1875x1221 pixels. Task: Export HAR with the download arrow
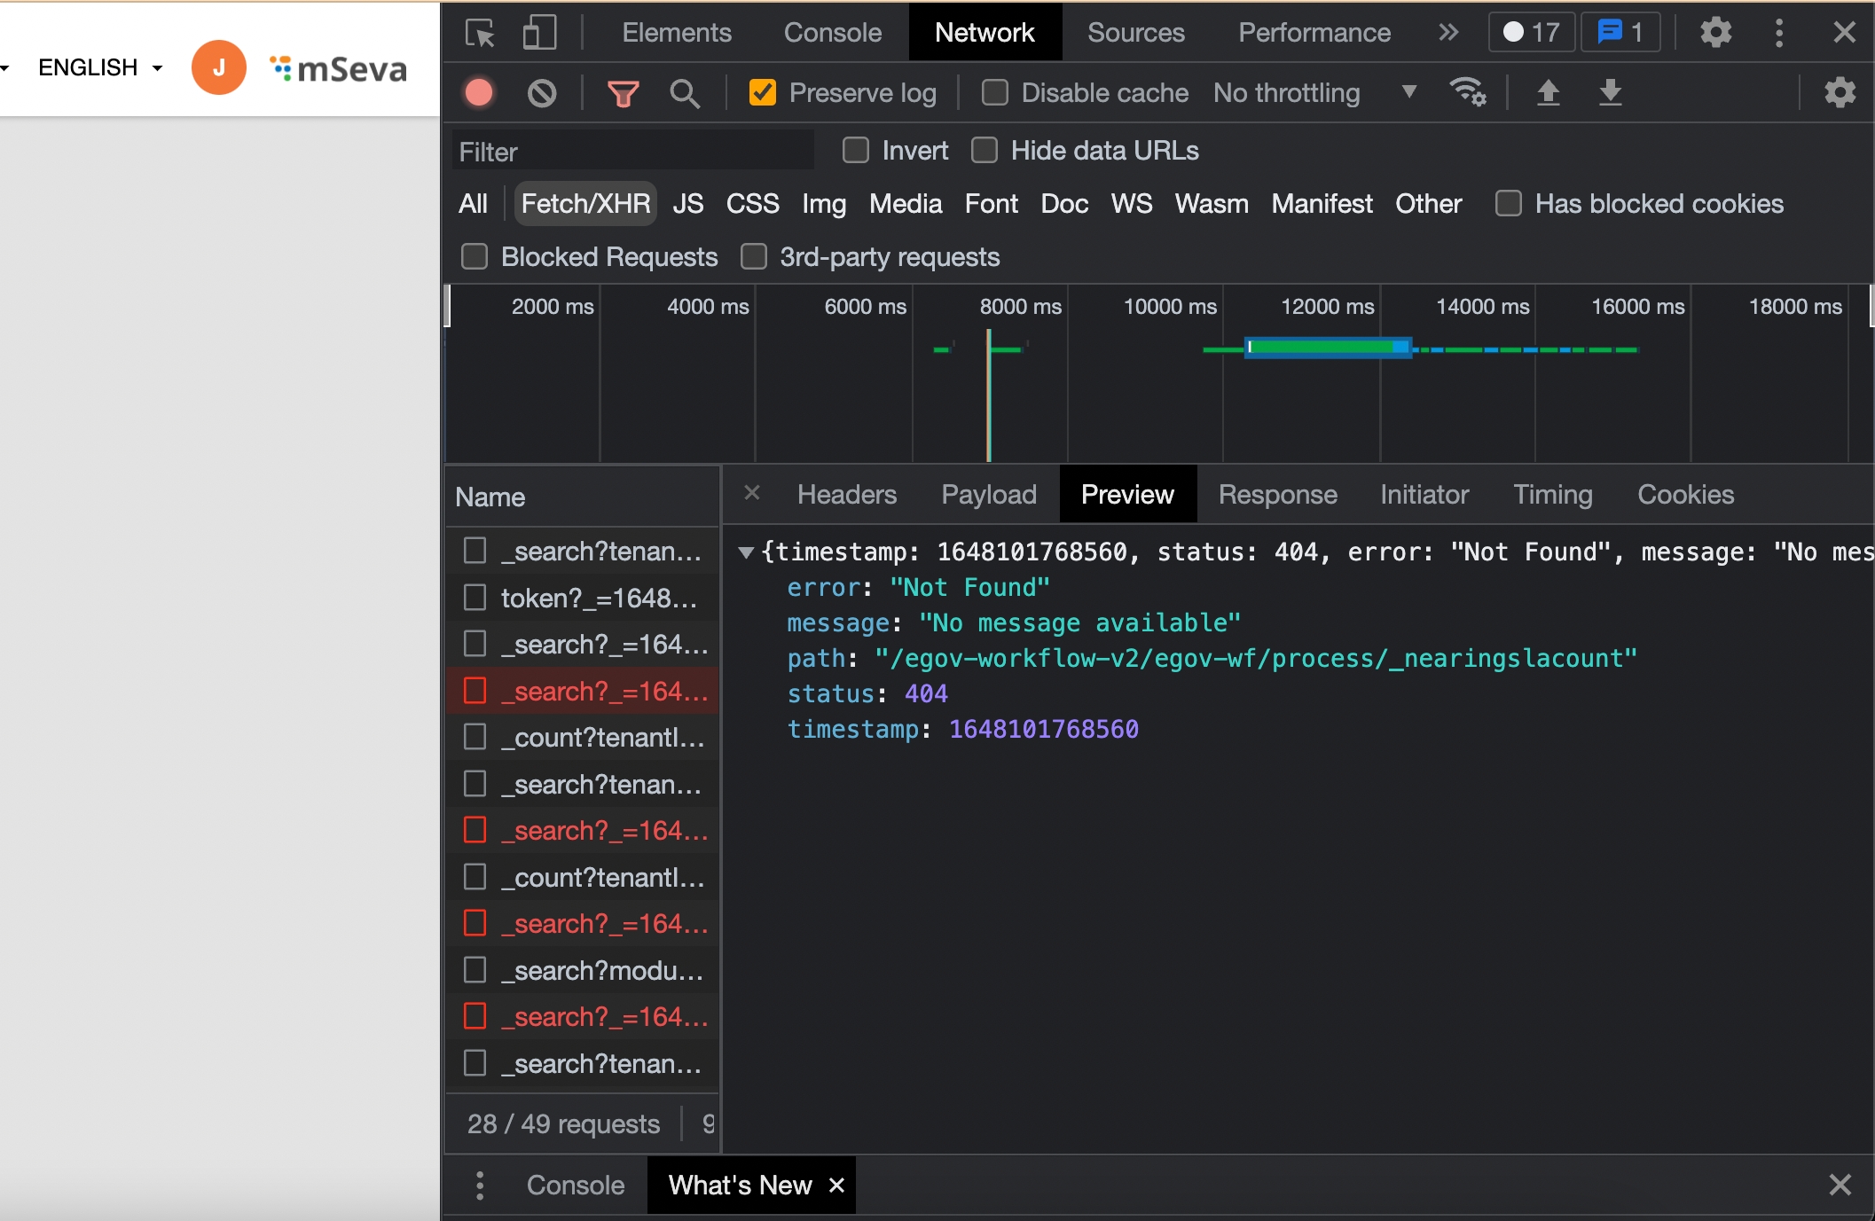(x=1610, y=92)
